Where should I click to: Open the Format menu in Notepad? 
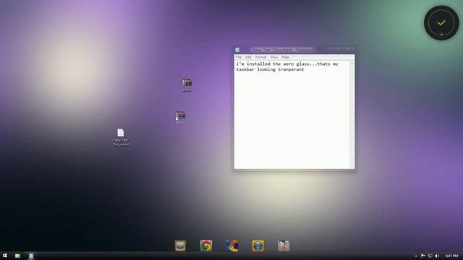click(260, 57)
